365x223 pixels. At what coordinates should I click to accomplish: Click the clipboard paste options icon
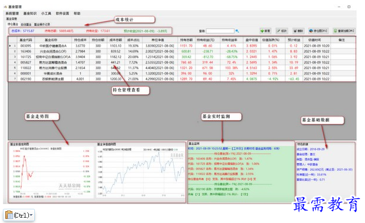(x=9, y=215)
